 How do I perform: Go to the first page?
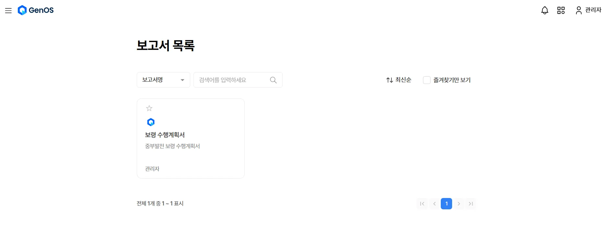click(x=422, y=203)
